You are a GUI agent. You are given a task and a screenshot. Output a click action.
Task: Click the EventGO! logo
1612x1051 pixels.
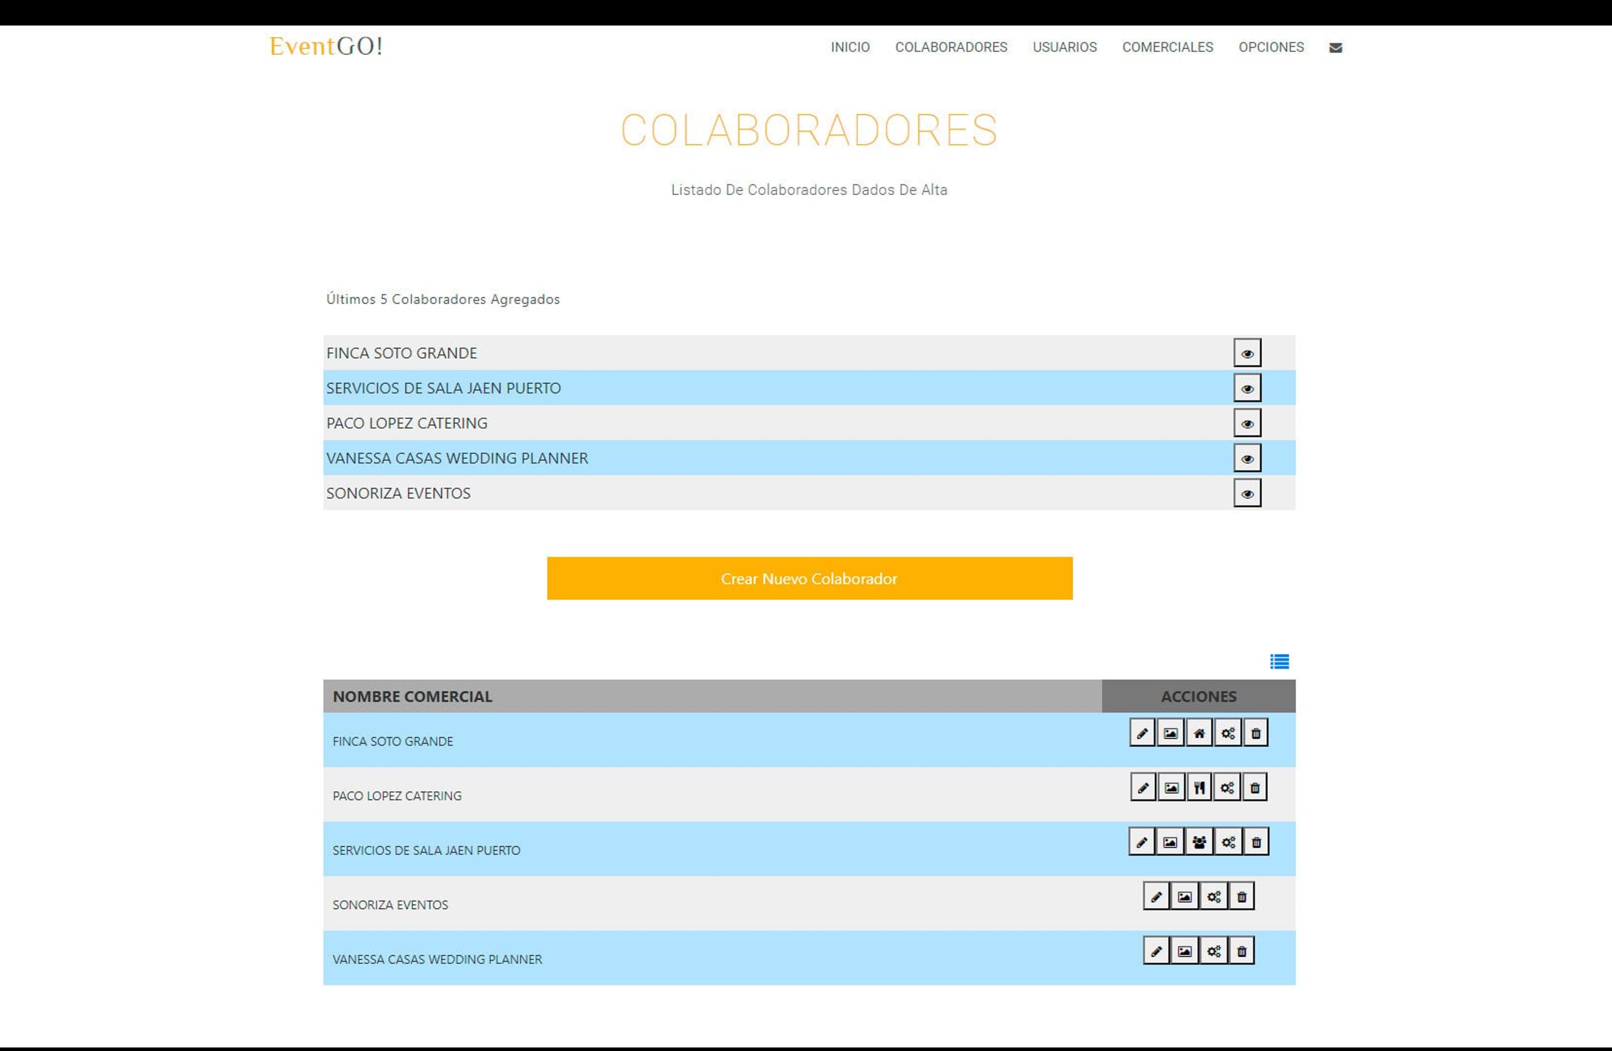pos(326,46)
